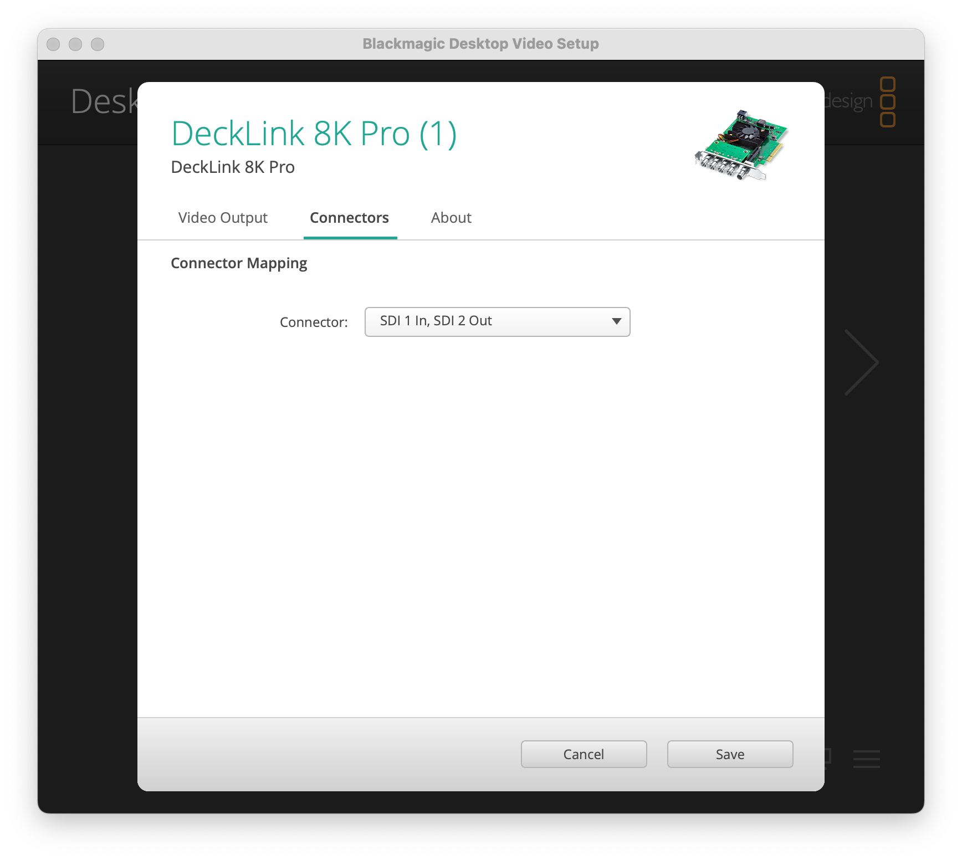The image size is (962, 860).
Task: Open the hamburger menu icon at bottom right
Action: coord(867,759)
